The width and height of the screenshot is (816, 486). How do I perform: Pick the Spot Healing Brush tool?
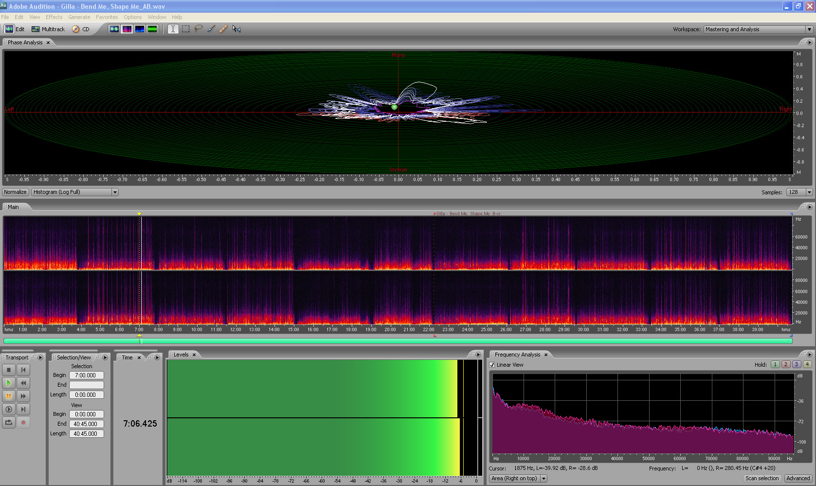(223, 29)
